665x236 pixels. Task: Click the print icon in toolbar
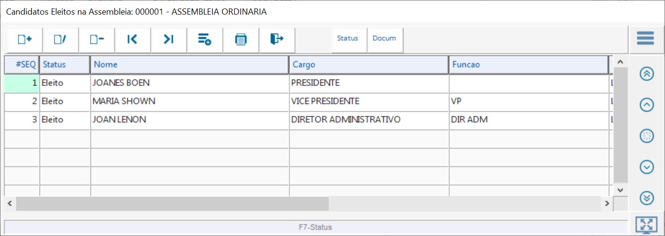241,40
